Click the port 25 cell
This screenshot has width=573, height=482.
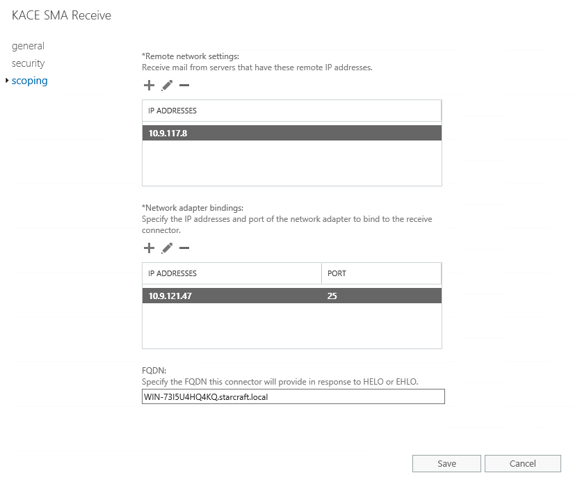click(332, 296)
